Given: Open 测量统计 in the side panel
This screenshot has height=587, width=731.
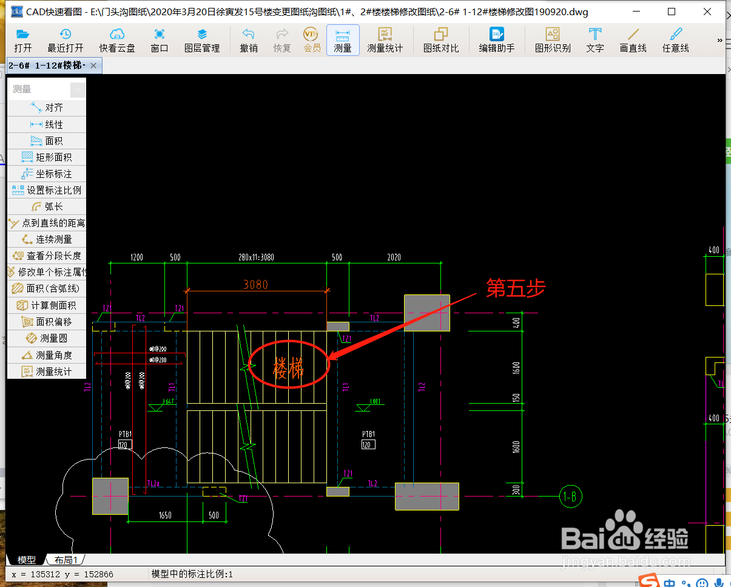Looking at the screenshot, I should click(47, 371).
